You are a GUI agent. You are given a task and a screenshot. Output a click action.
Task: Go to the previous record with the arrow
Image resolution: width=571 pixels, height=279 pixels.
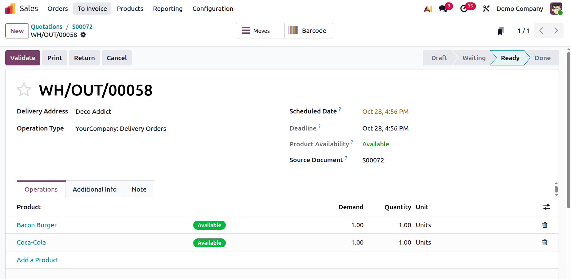pos(541,31)
